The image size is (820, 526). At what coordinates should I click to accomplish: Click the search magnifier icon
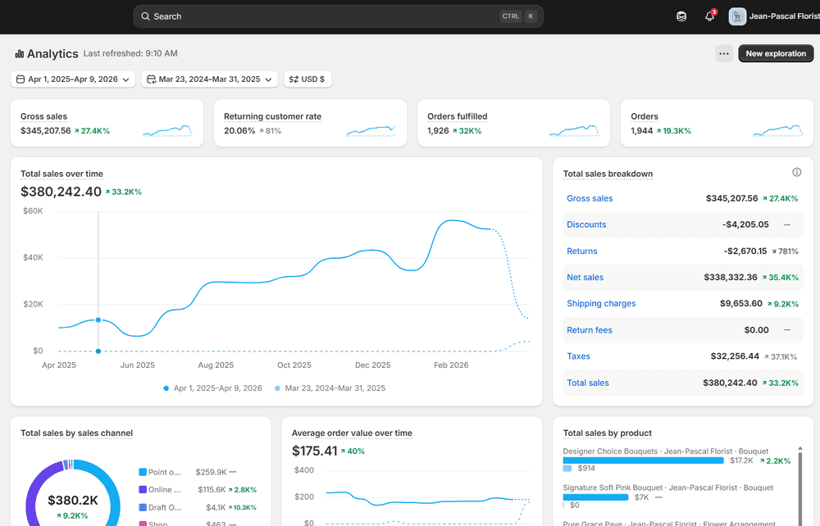144,16
